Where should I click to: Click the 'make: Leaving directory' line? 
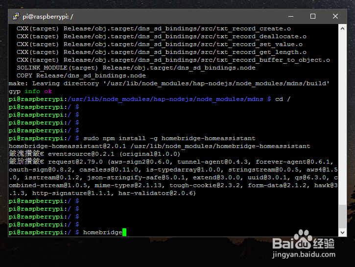pos(169,83)
